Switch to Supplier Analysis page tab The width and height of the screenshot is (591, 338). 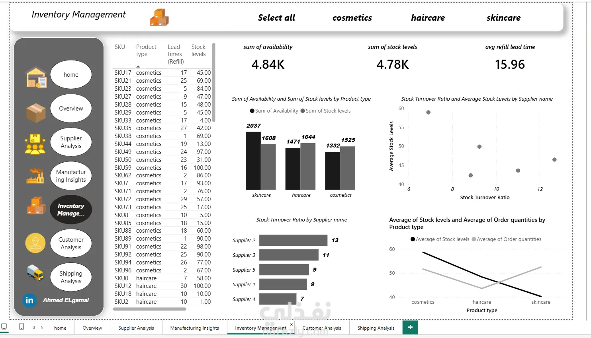pos(136,328)
